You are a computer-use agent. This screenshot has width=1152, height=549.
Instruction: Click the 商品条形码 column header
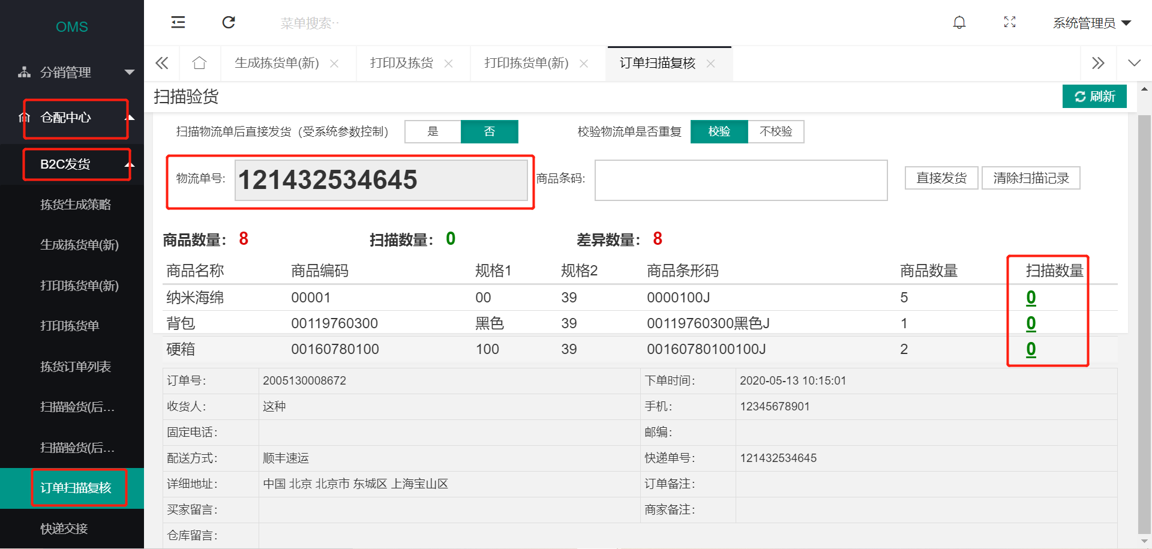(682, 271)
